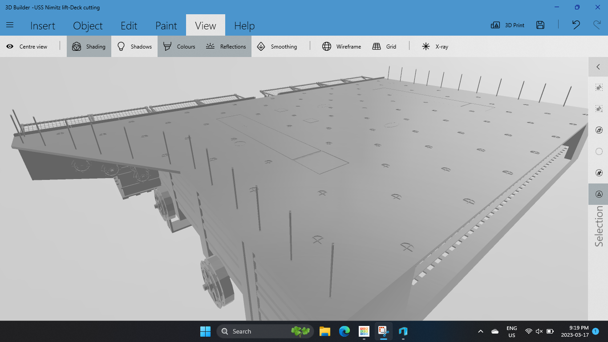
Task: Undo the last action
Action: coord(576,25)
